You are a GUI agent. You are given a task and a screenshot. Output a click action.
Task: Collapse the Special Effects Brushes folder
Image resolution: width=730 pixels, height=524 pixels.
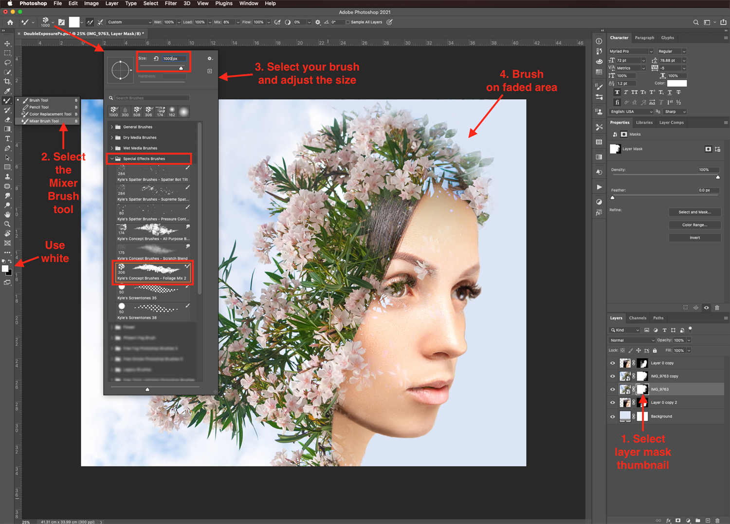[x=112, y=159]
